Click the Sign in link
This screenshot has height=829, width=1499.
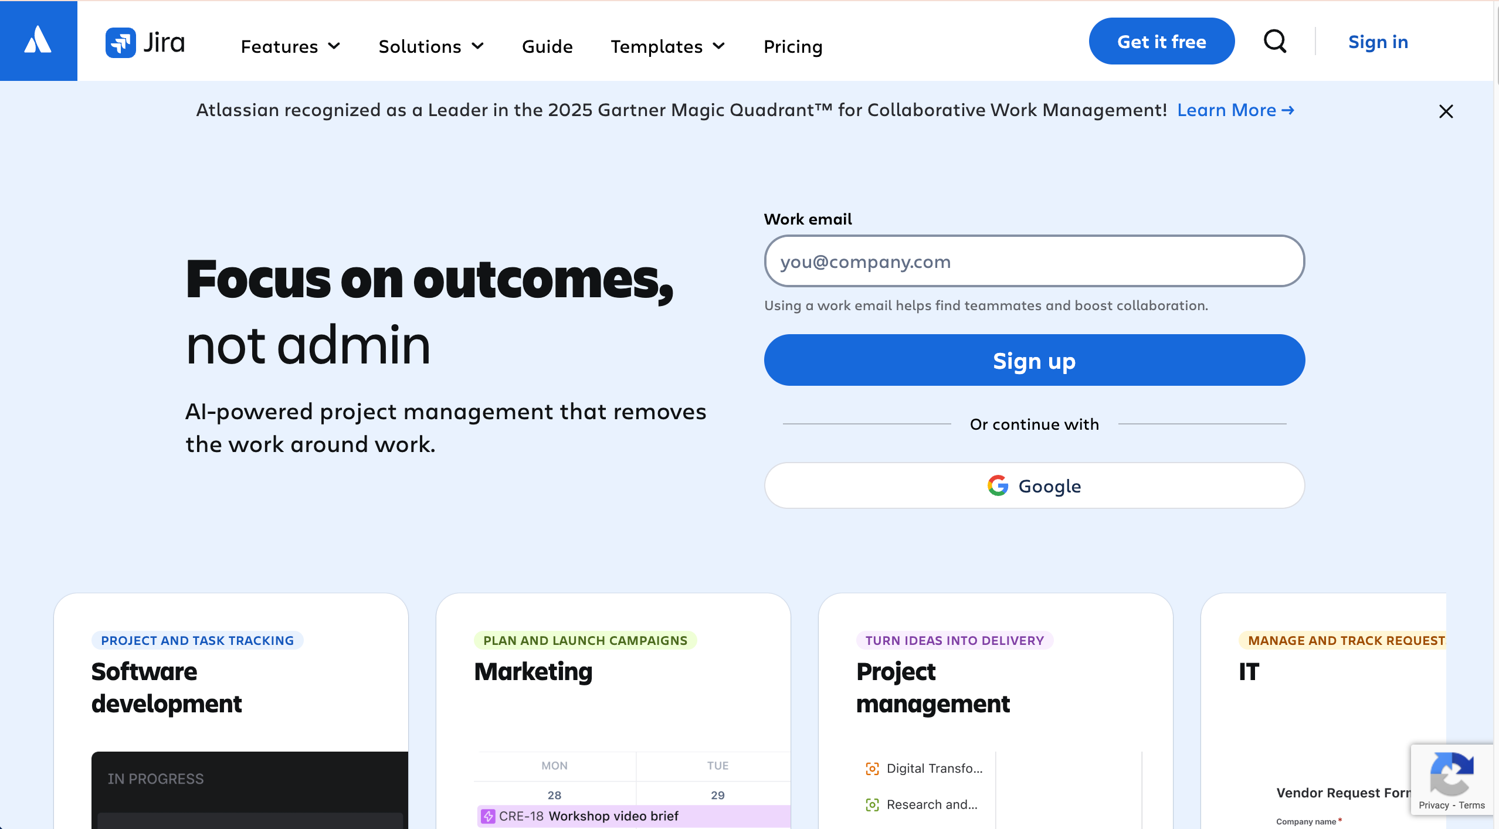(x=1378, y=42)
